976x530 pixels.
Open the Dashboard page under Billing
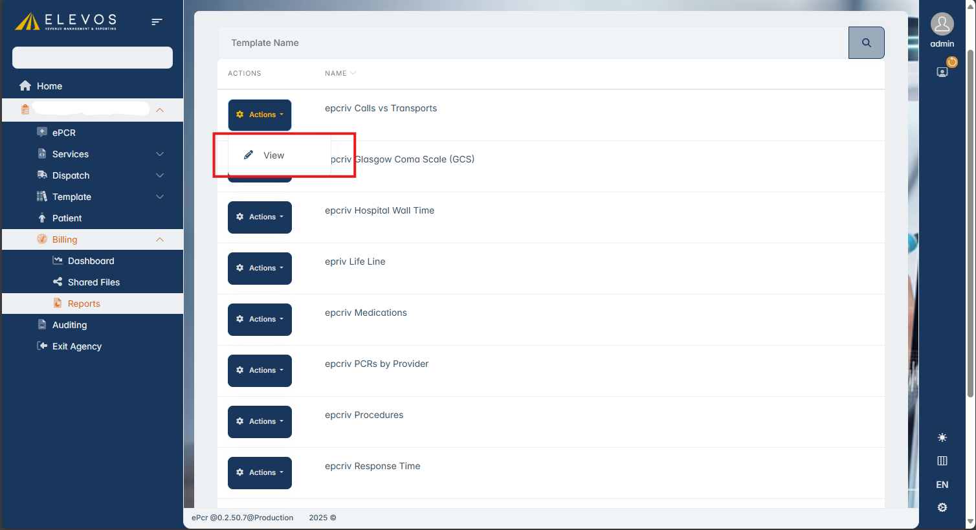pos(91,261)
